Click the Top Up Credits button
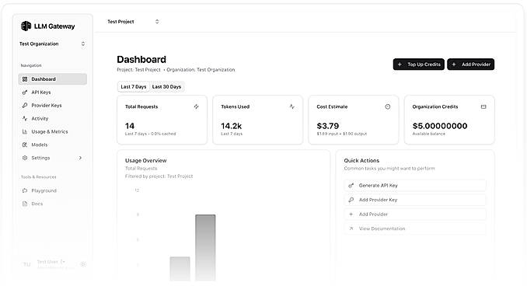Viewport: 527px width, 286px height. 419,65
